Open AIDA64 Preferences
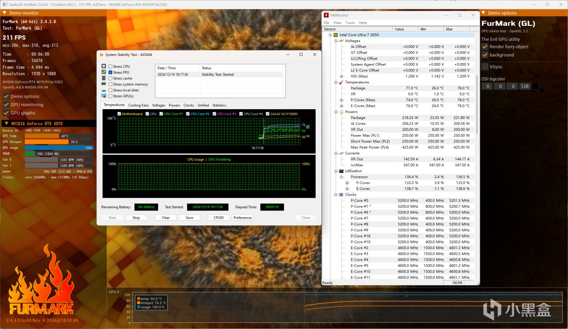 pyautogui.click(x=243, y=218)
